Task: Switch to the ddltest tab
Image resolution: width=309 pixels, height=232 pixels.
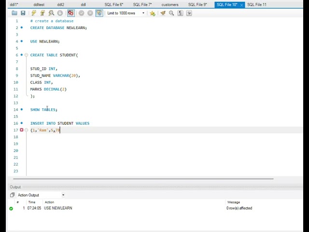Action: pyautogui.click(x=39, y=4)
